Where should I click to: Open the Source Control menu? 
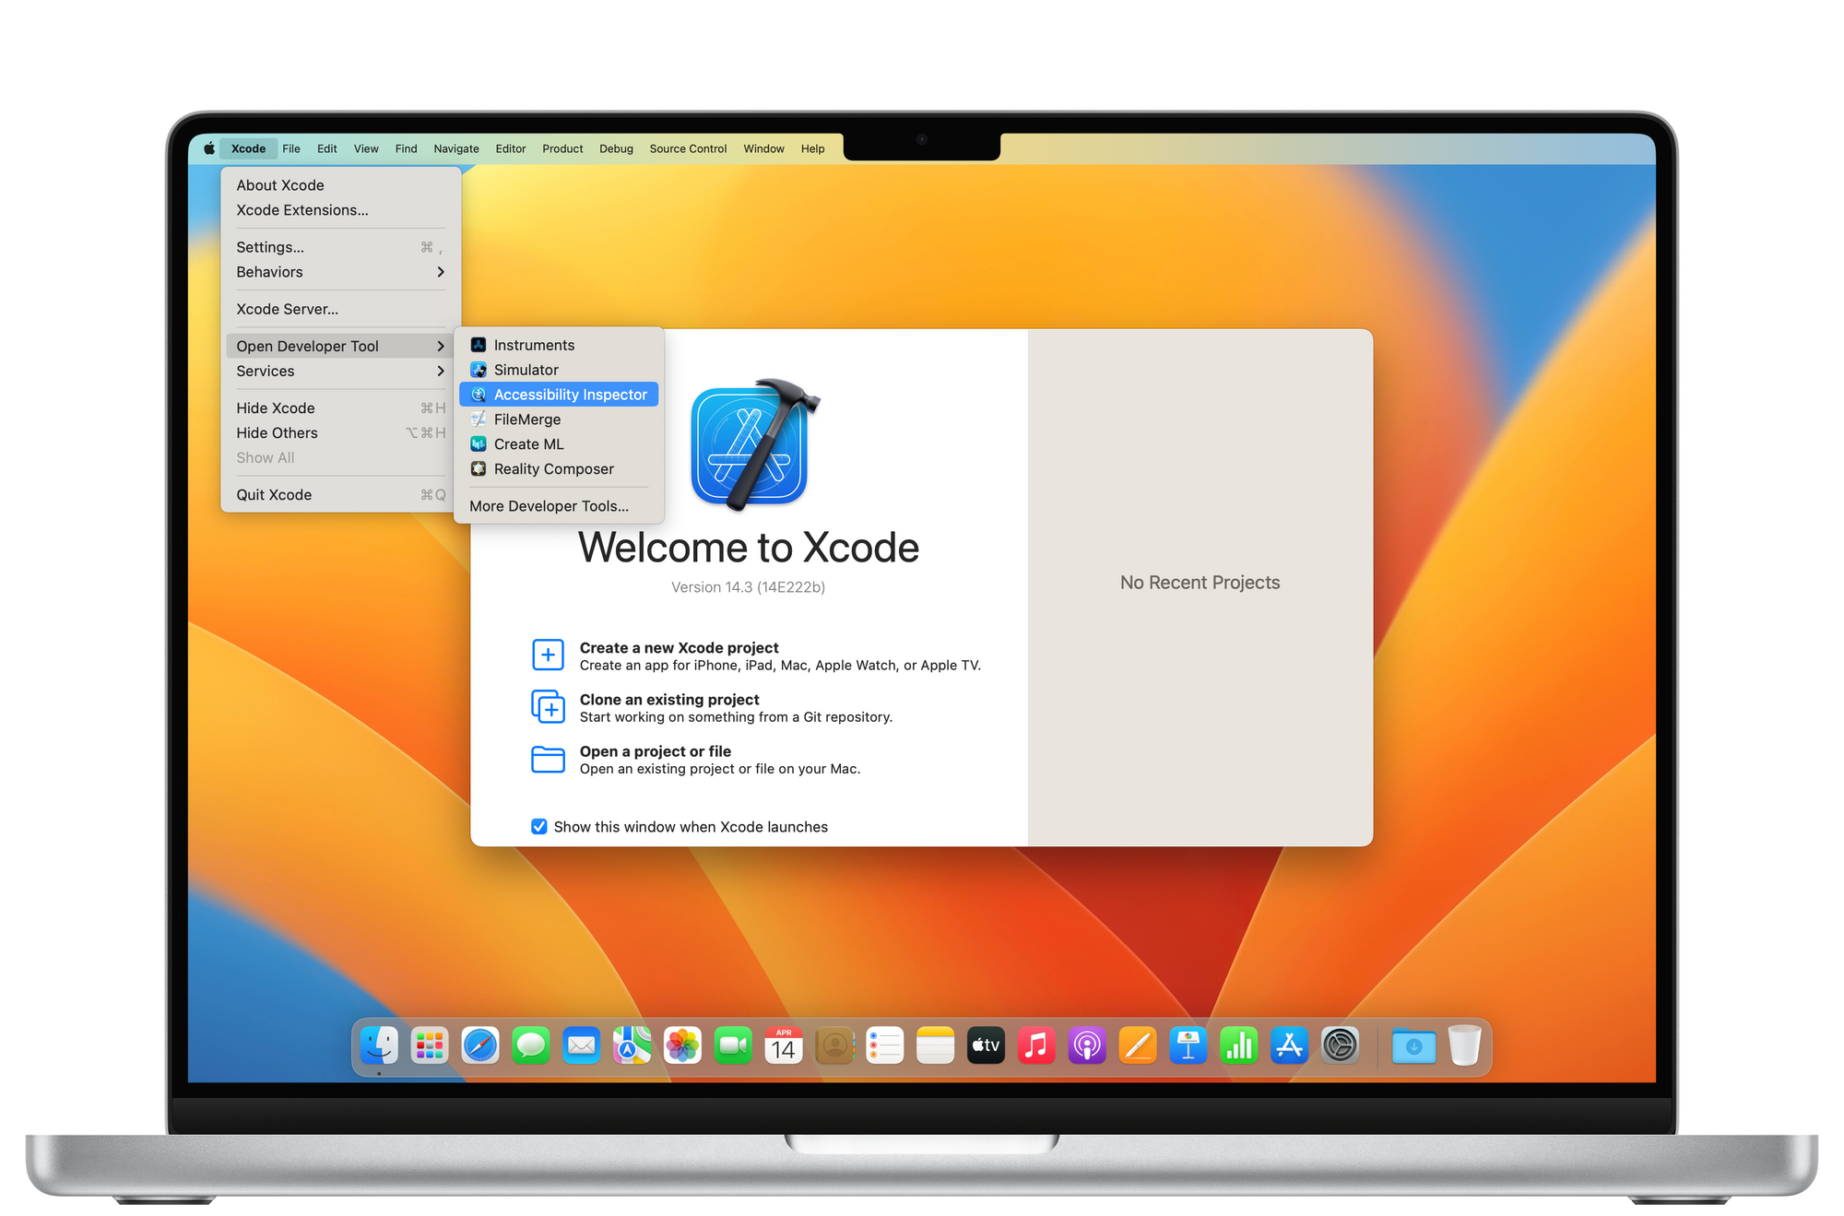688,148
